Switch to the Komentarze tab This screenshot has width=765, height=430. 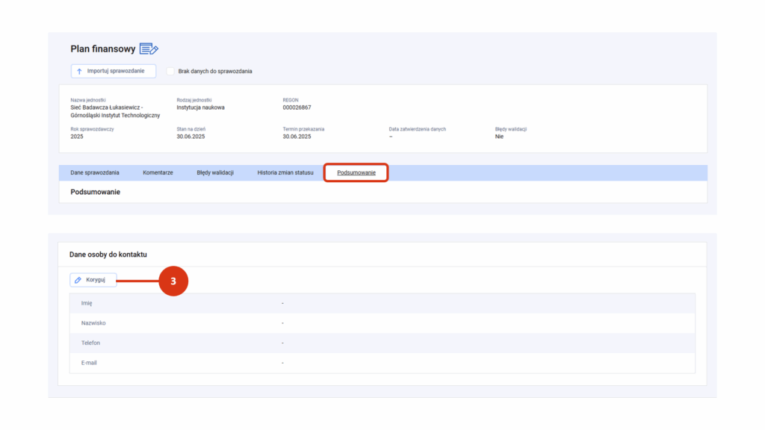click(158, 172)
